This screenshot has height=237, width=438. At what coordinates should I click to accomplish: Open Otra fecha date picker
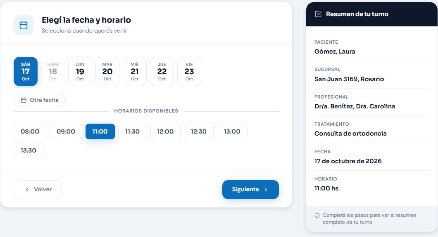coord(40,100)
